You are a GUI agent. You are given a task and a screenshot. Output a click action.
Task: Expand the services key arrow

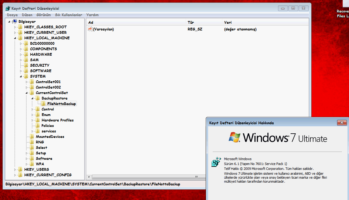click(33, 132)
